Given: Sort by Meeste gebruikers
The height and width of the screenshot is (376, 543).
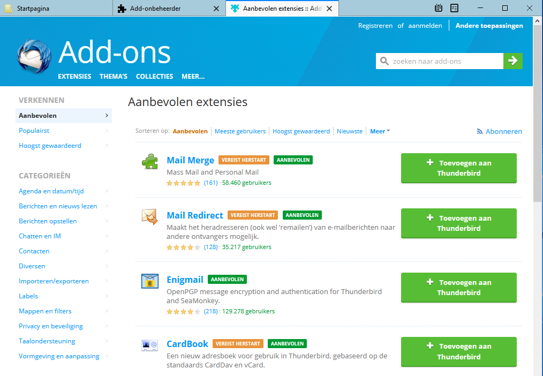Looking at the screenshot, I should 240,131.
